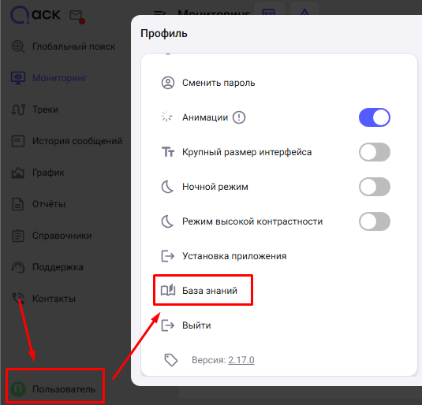Open the Chart graph icon
The height and width of the screenshot is (405, 422).
pyautogui.click(x=18, y=173)
